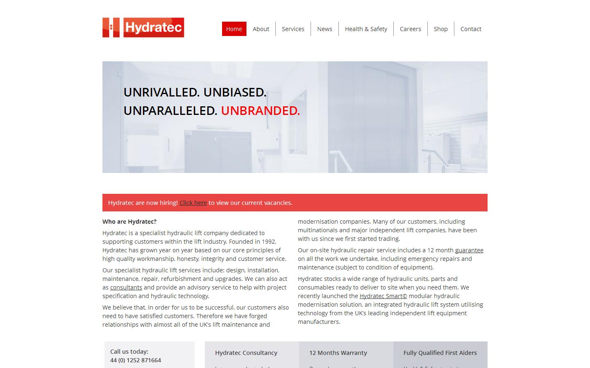Viewport: 590px width, 368px height.
Task: Click the 'Click here' vacancies link
Action: 193,203
